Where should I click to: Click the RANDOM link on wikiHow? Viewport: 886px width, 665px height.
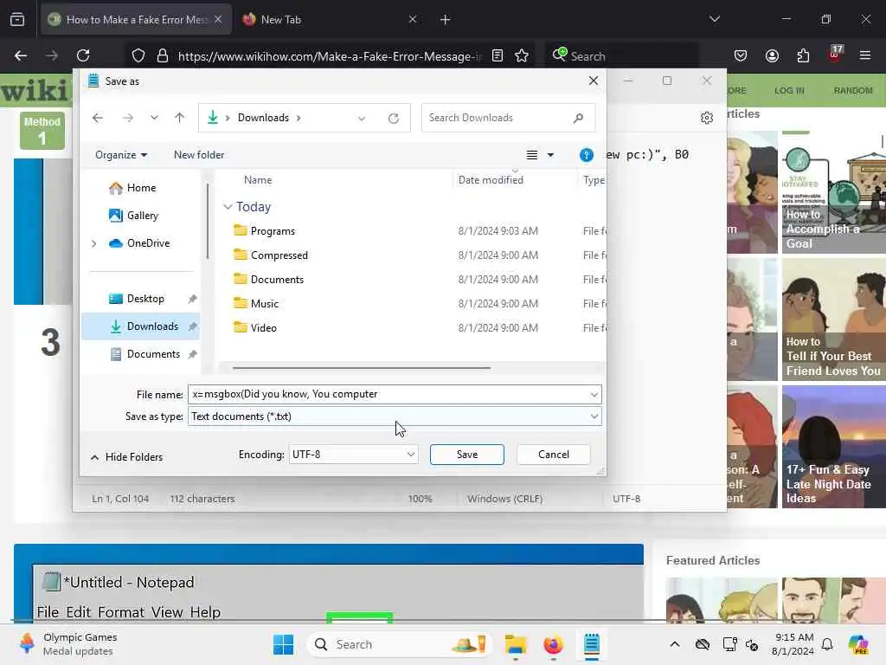pyautogui.click(x=852, y=90)
